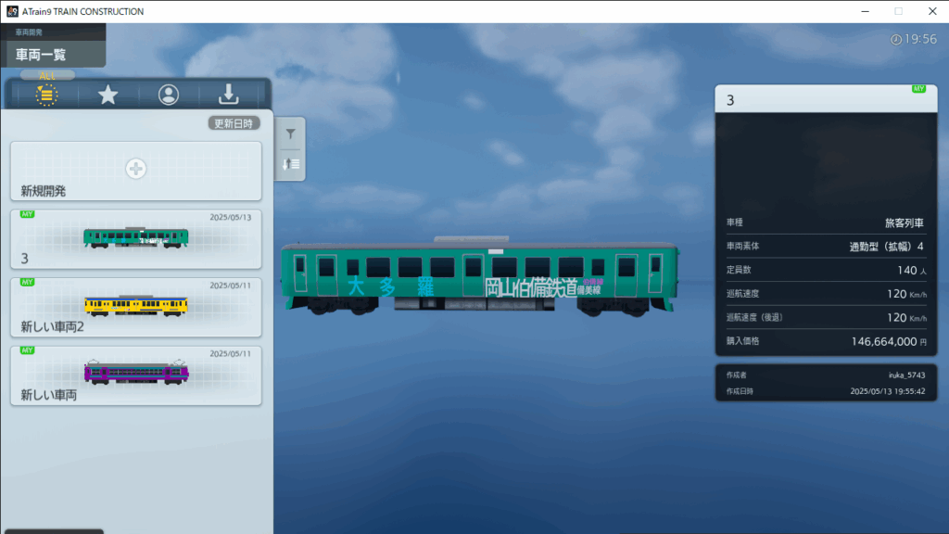
Task: Change sorting via 更新日時 button
Action: pyautogui.click(x=234, y=123)
